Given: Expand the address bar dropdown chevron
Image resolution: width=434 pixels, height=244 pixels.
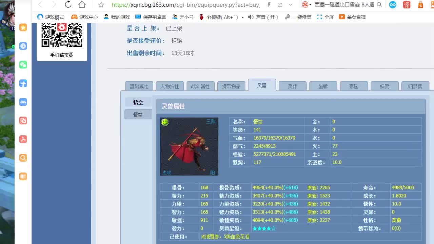Looking at the screenshot, I should coord(291,5).
